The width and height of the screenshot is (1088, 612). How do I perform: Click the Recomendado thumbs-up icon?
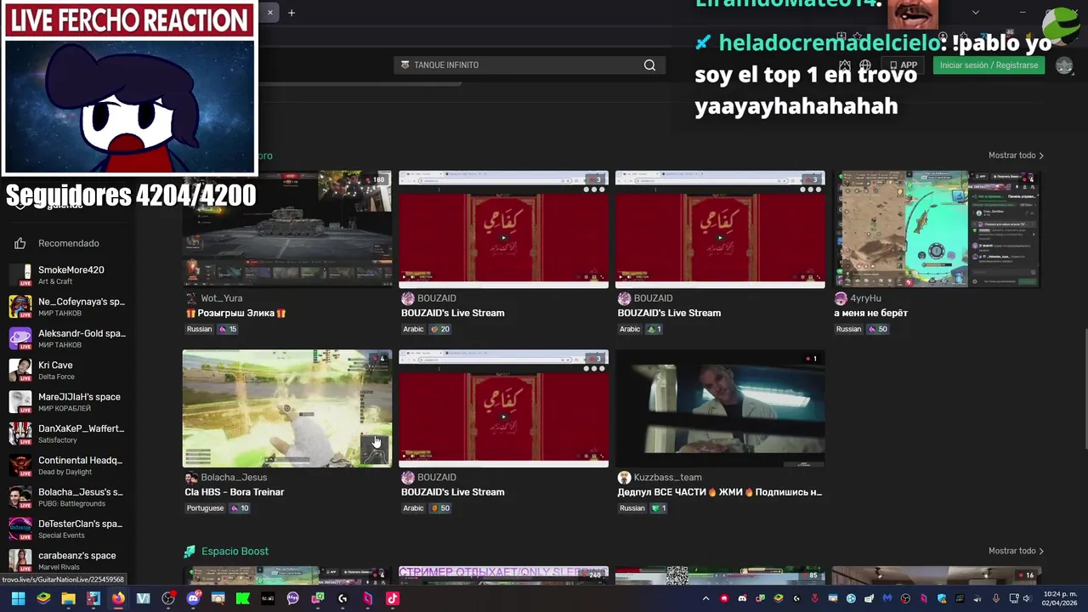[x=20, y=243]
